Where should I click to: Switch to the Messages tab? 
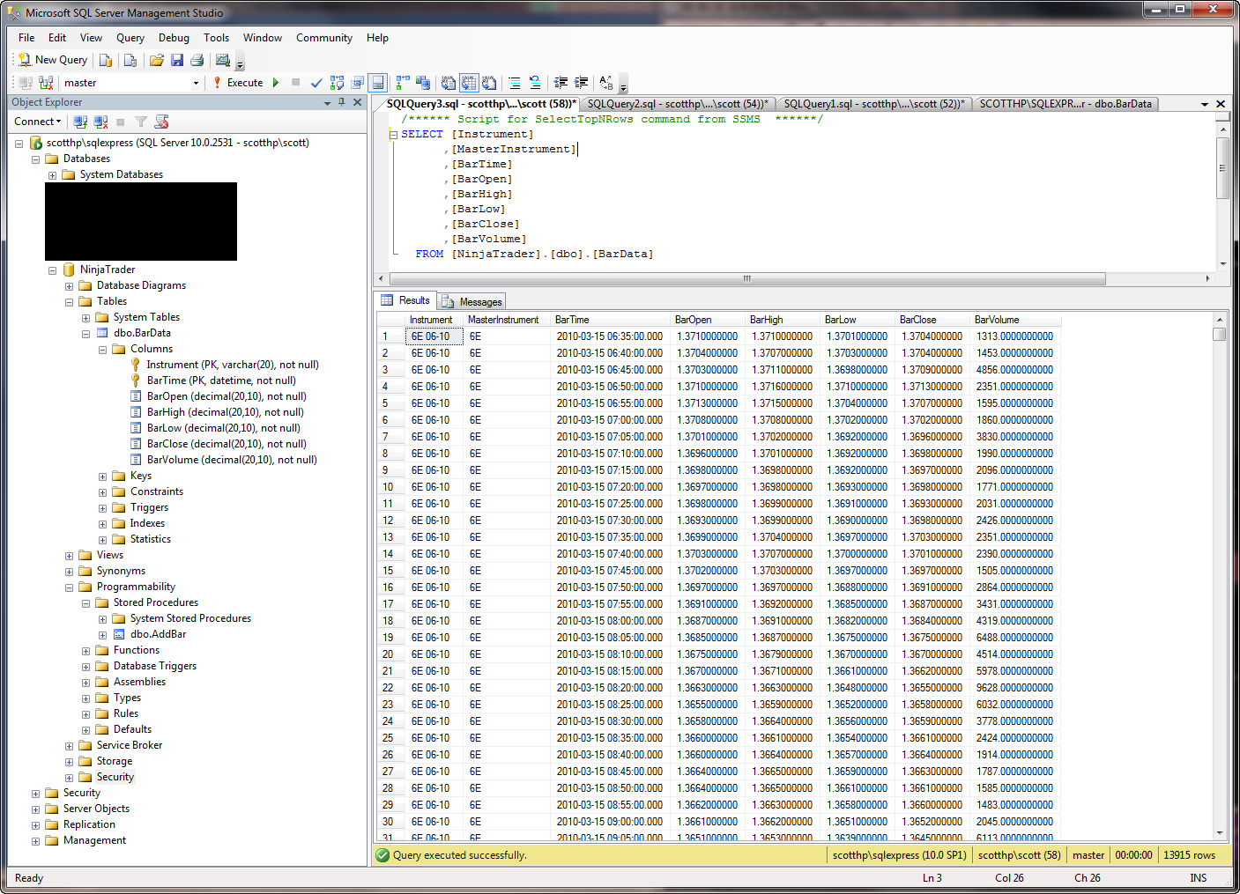pyautogui.click(x=471, y=301)
